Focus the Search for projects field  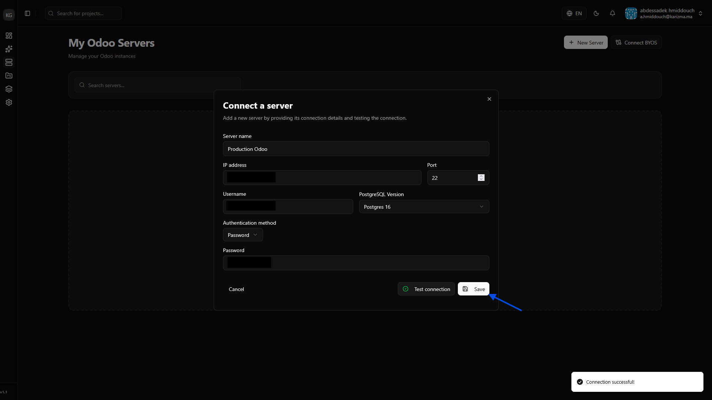(83, 13)
